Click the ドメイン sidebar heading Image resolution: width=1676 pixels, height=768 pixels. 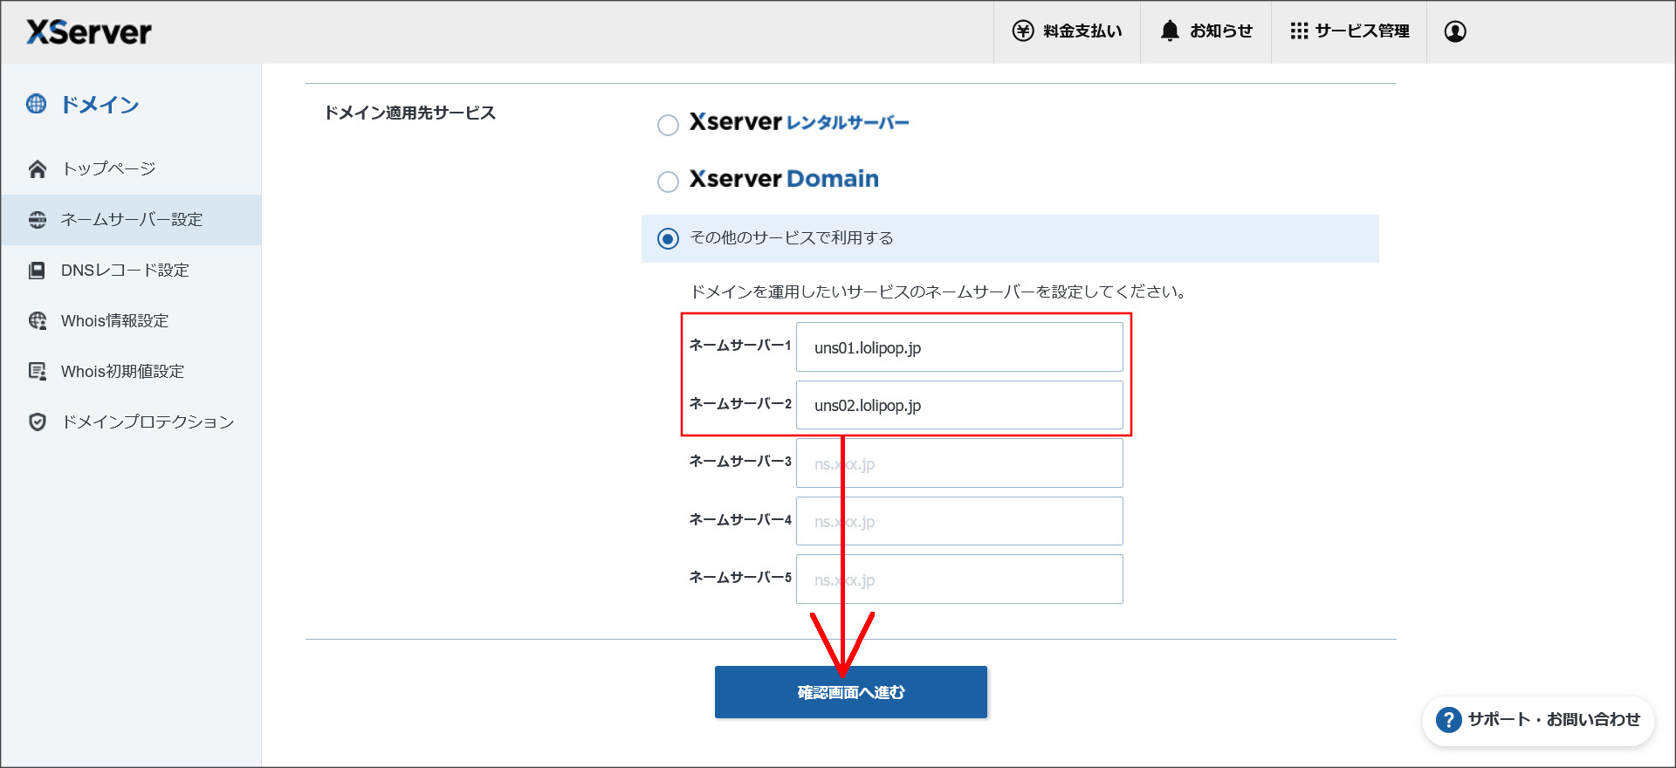click(x=100, y=105)
